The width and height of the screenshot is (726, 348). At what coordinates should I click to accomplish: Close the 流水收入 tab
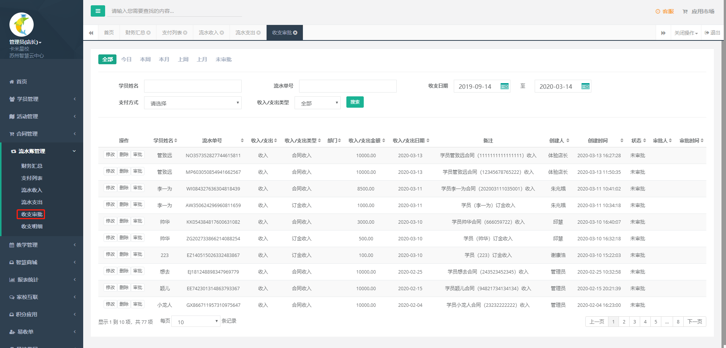pos(222,33)
